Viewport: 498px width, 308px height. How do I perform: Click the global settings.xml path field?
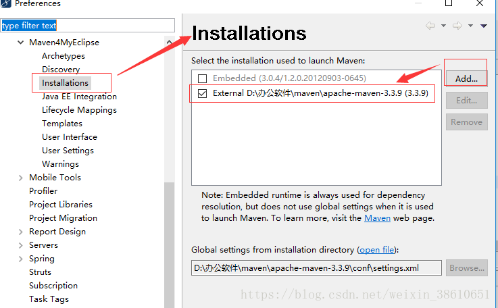[x=316, y=268]
